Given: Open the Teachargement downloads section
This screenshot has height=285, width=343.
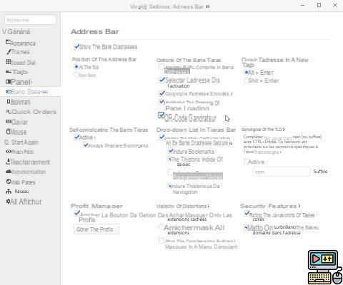Looking at the screenshot, I should coord(28,162).
